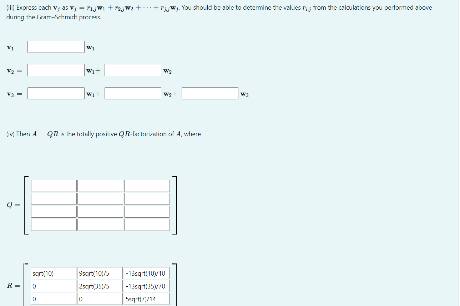
Task: Click the '(iv) Then A = QR' instruction text
Action: 103,134
